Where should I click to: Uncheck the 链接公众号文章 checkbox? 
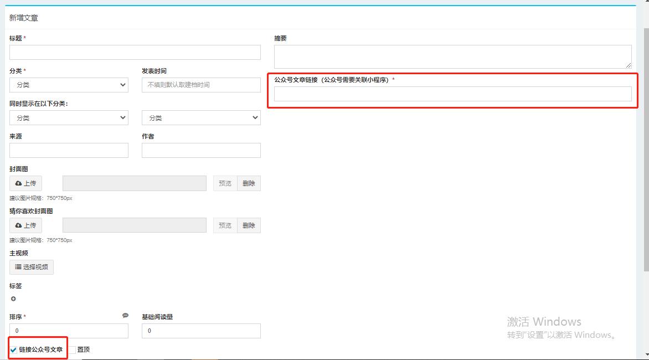[x=12, y=349]
